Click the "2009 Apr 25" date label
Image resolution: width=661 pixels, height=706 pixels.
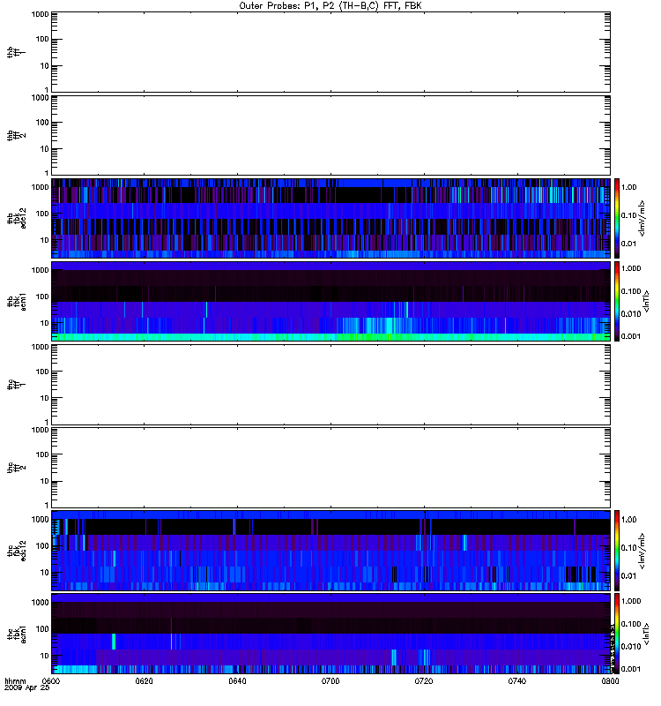tap(27, 688)
